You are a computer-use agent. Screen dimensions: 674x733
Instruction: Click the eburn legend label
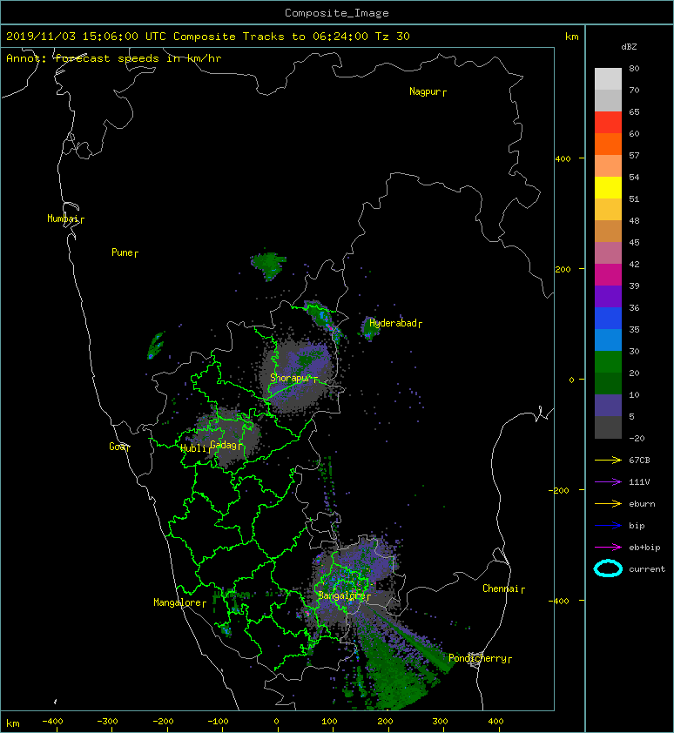[x=642, y=504]
